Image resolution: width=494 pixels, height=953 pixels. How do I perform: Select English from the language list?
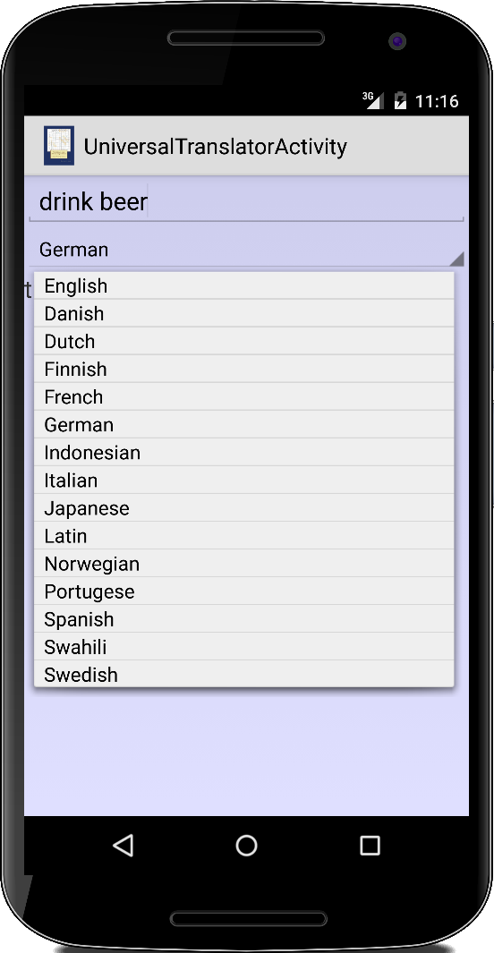(243, 285)
